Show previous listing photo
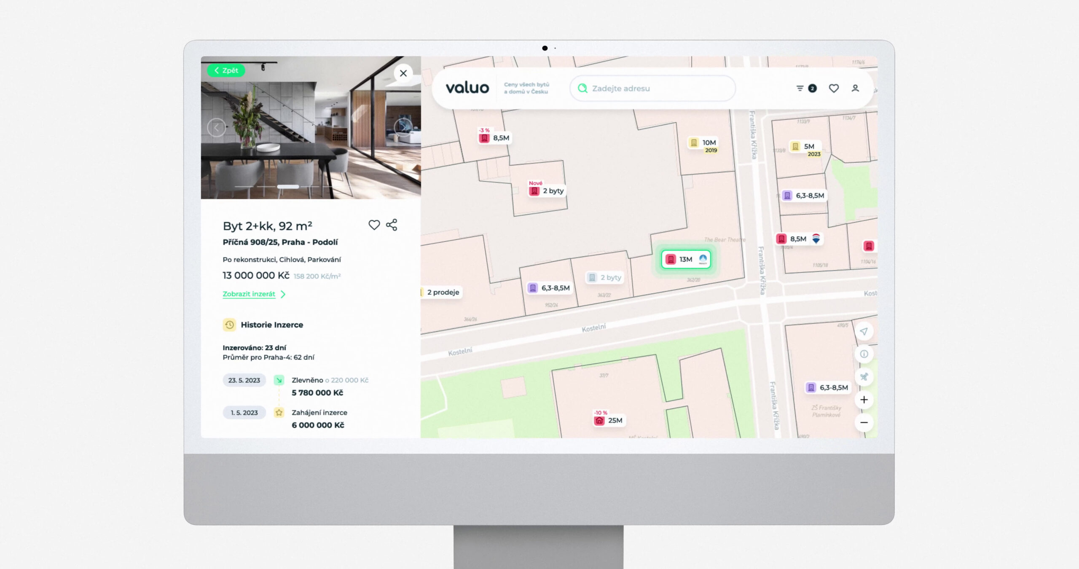 (x=216, y=127)
